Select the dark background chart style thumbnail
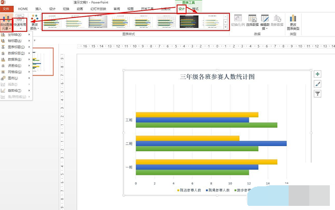The image size is (335, 210). 189,22
